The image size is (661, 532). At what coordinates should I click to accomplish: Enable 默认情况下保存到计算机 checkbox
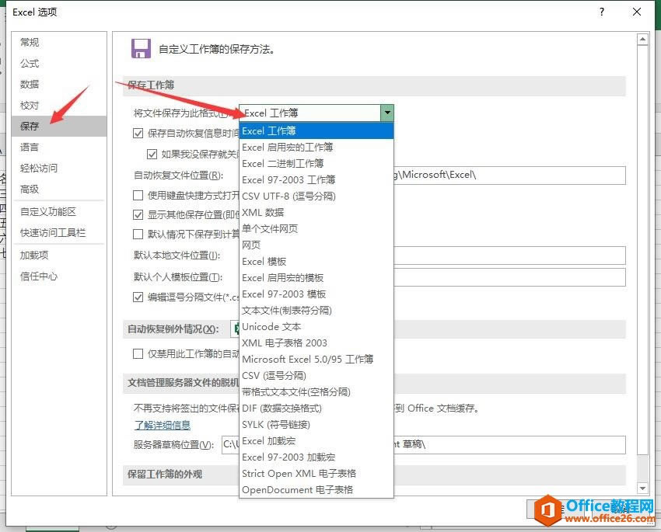click(137, 235)
